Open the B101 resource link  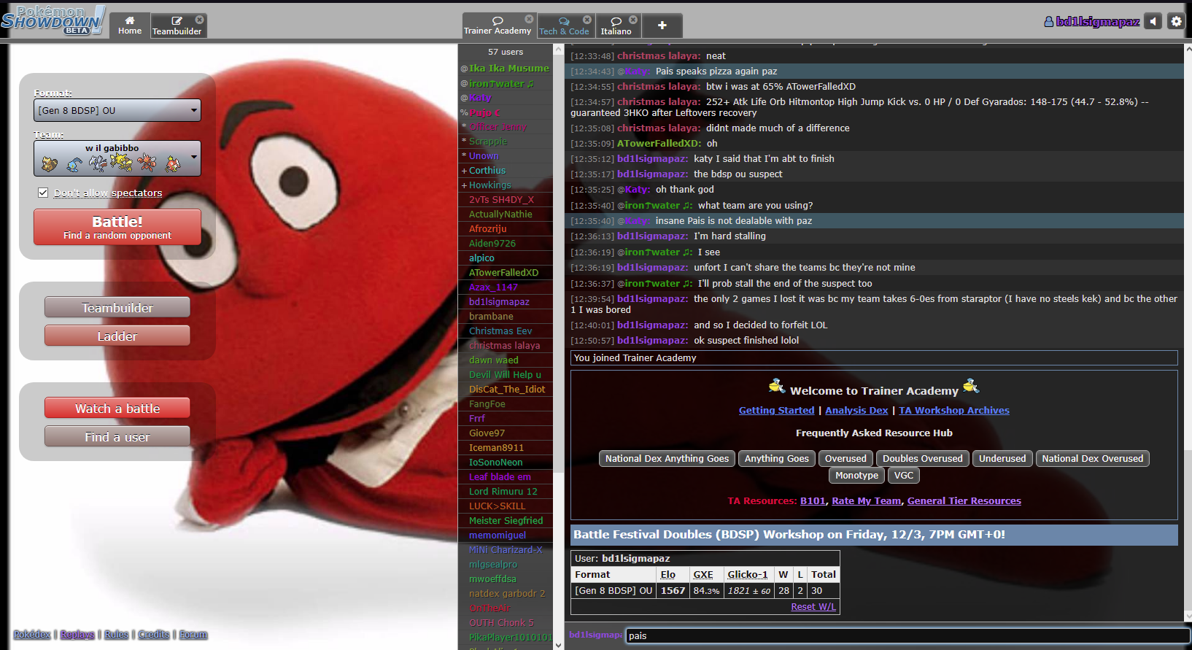coord(813,501)
